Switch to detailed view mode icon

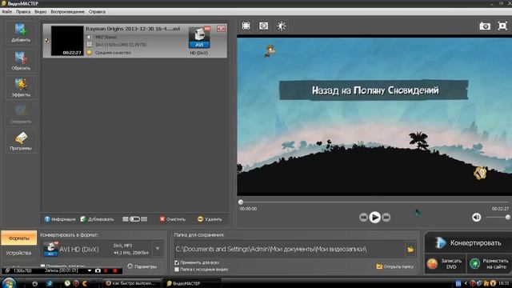point(144,219)
